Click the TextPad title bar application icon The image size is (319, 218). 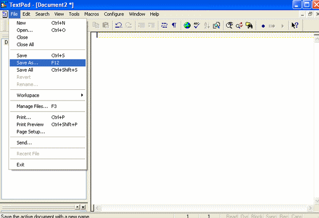[4, 4]
